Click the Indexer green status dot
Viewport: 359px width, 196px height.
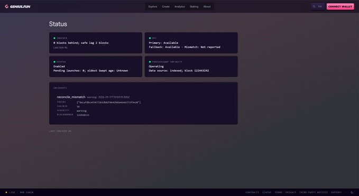(x=54, y=38)
